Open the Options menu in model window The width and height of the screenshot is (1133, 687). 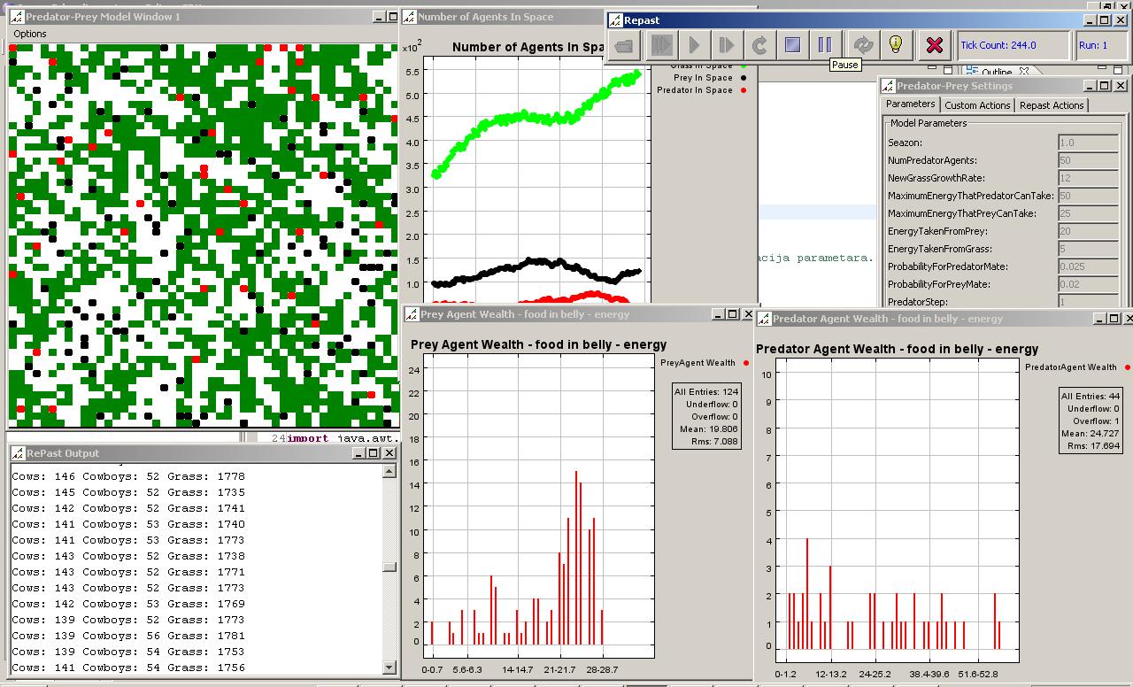30,34
